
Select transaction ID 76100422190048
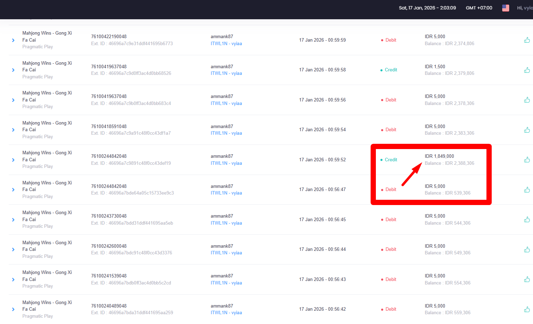click(x=109, y=36)
